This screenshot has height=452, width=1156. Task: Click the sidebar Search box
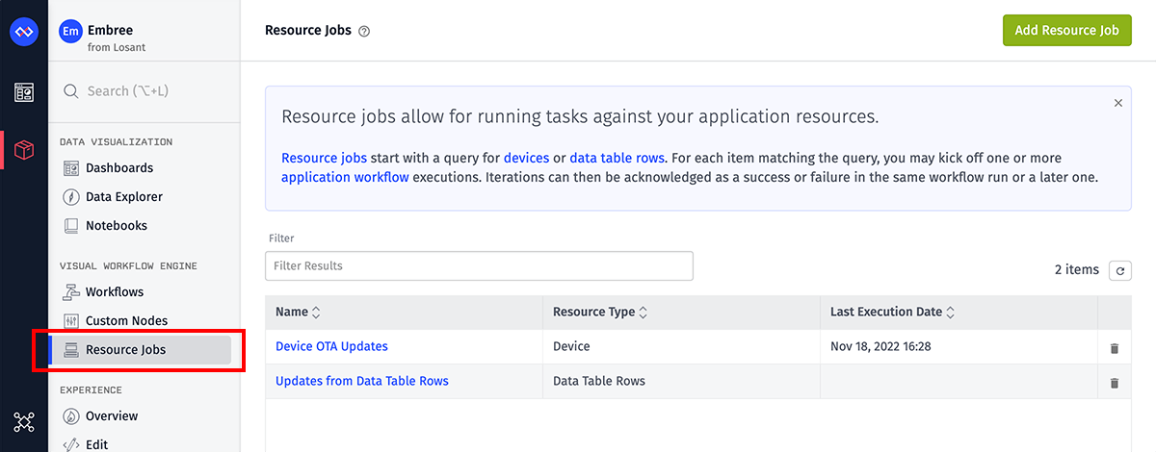point(144,91)
